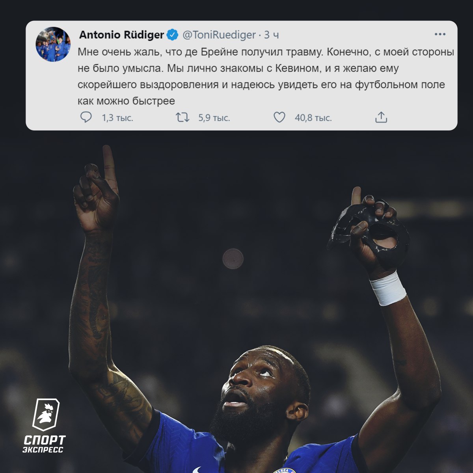Click the 40,8 тыс. likes count

coord(313,118)
